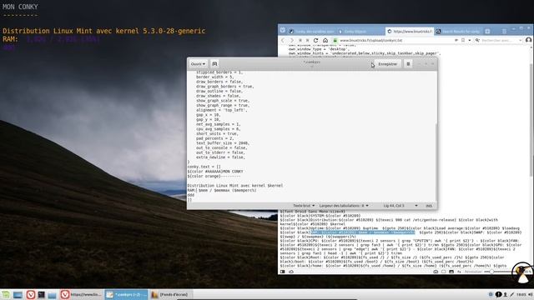Click the browser search field
The image size is (534, 300).
tap(500, 40)
